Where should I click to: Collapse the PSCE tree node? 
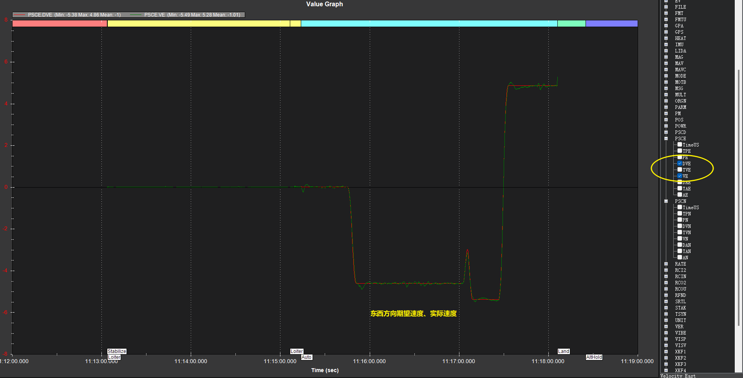click(x=666, y=138)
